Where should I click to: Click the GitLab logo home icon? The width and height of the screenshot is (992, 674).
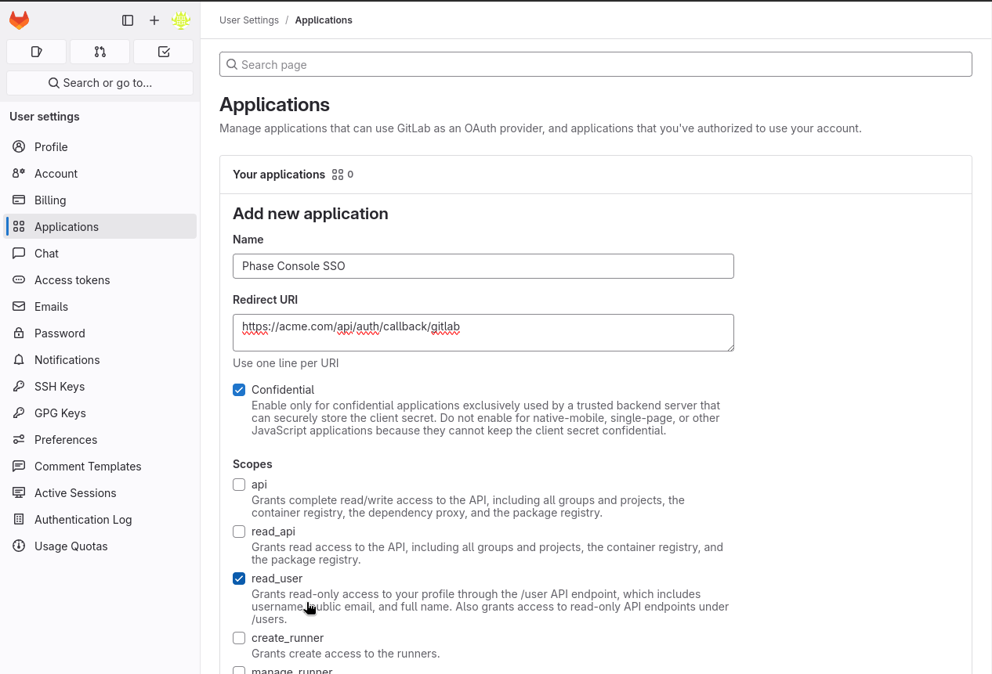pos(19,20)
